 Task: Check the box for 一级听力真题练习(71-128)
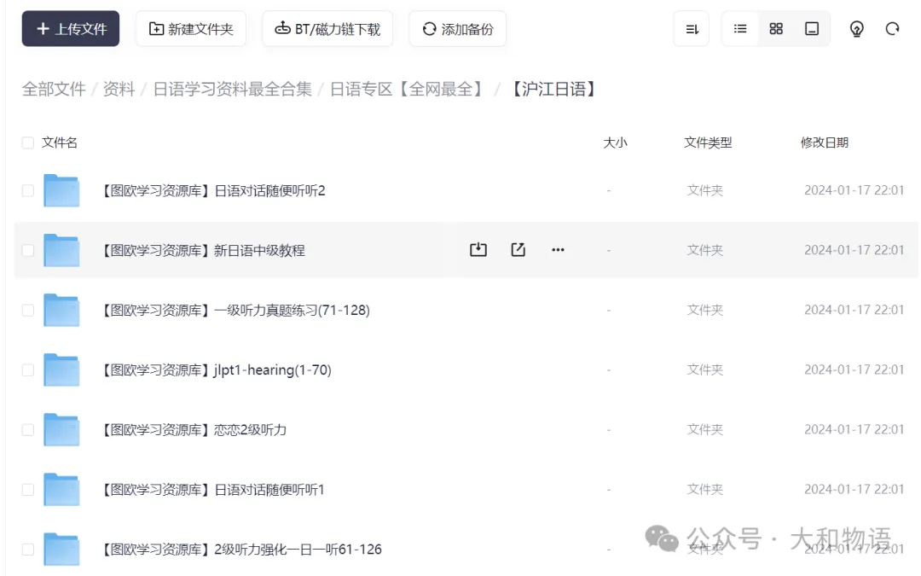[27, 311]
